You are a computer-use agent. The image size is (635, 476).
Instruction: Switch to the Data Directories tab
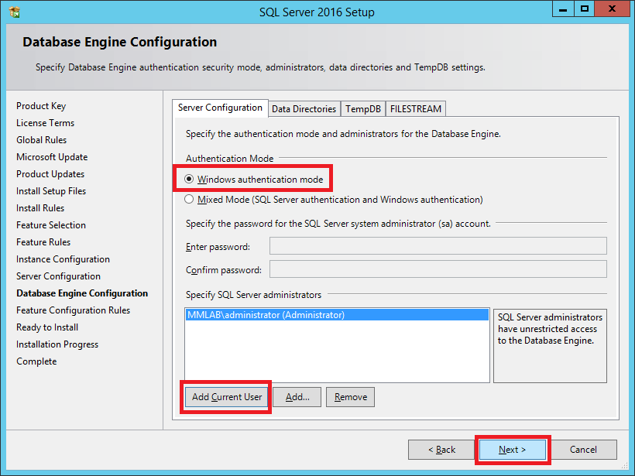pyautogui.click(x=304, y=109)
